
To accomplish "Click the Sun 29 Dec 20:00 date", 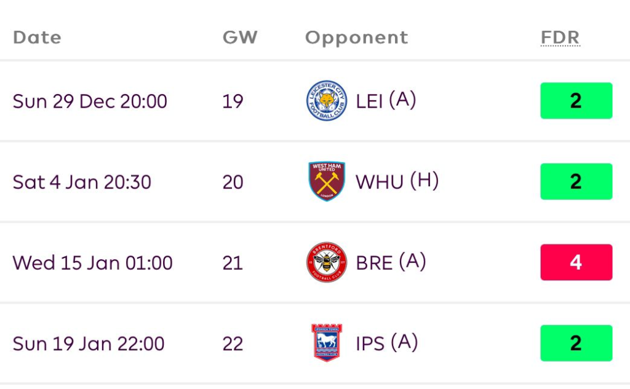I will click(90, 101).
